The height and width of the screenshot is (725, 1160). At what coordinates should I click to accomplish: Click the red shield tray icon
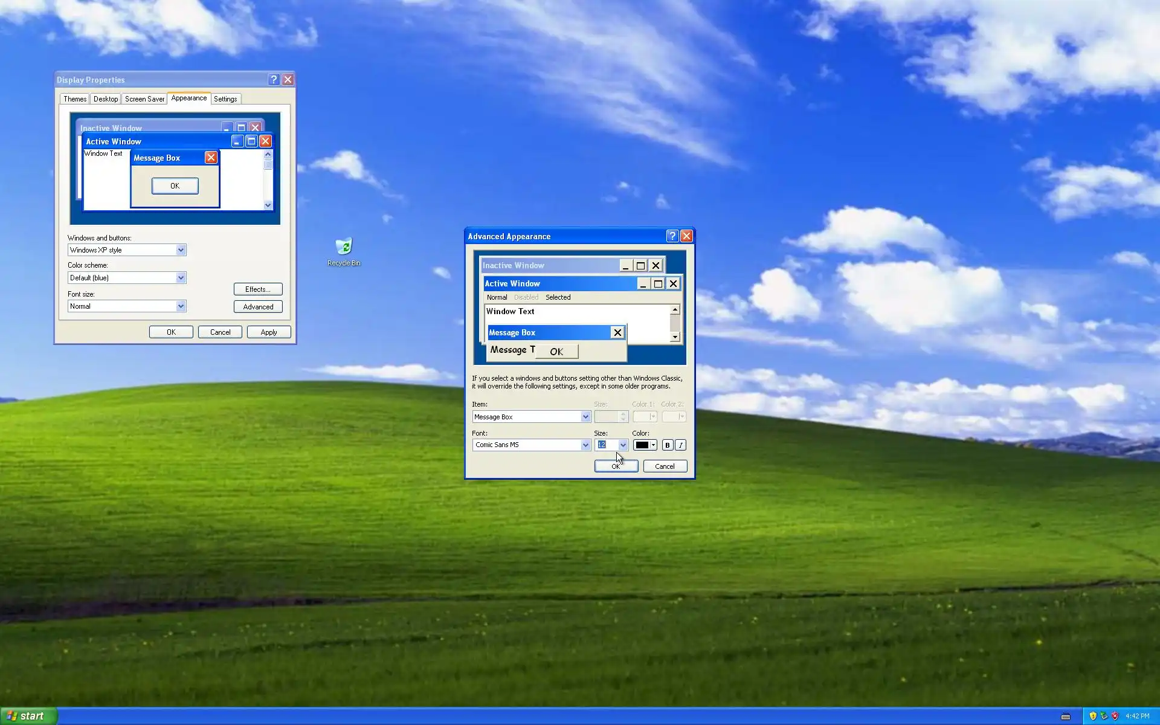point(1115,716)
